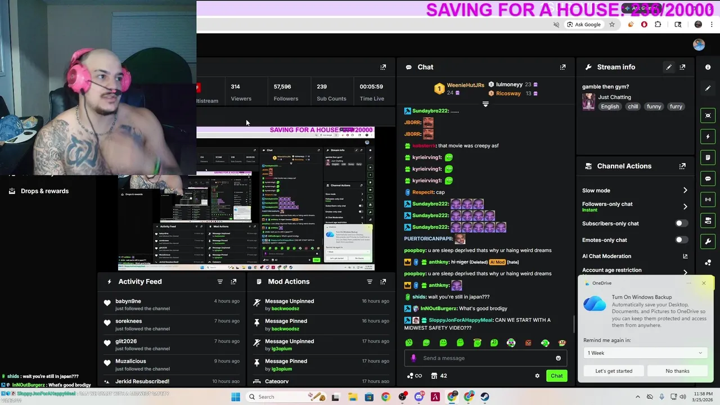Open the store icon showing 42

[439, 376]
